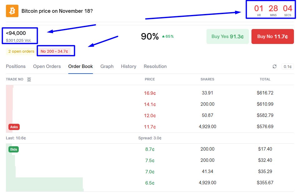
Task: Click the $576.69 total value
Action: pyautogui.click(x=265, y=127)
